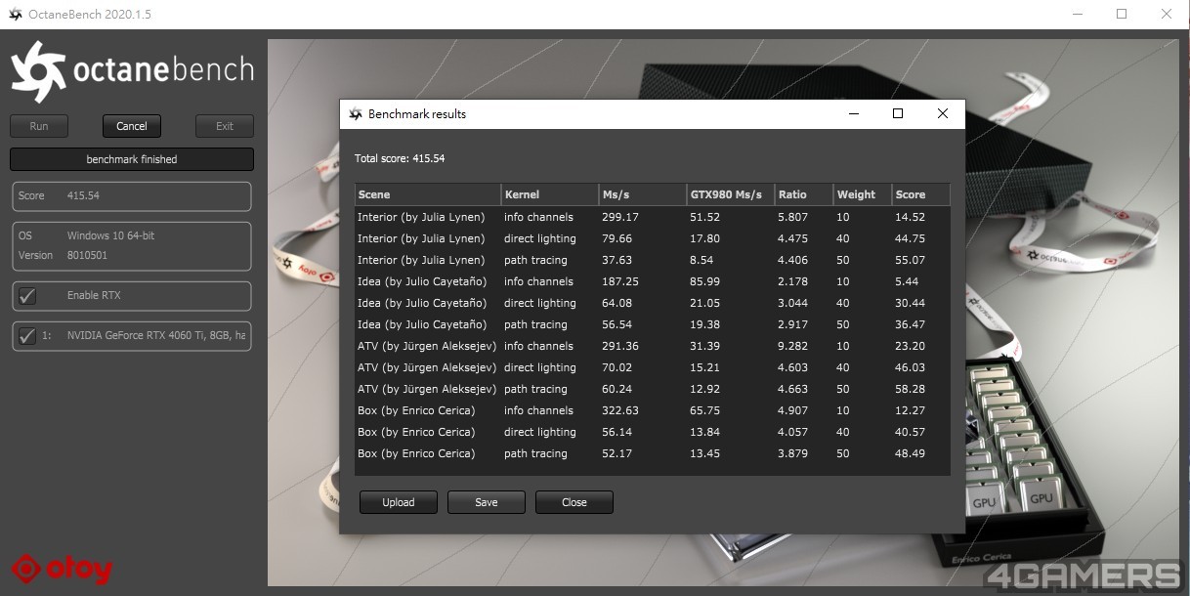This screenshot has width=1190, height=596.
Task: Click the Ratio value '3.879'
Action: click(x=793, y=453)
